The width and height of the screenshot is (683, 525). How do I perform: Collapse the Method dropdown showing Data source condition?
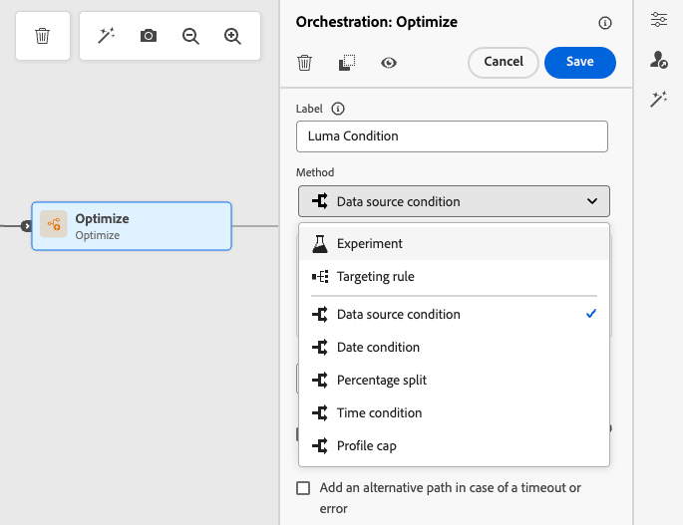(454, 201)
